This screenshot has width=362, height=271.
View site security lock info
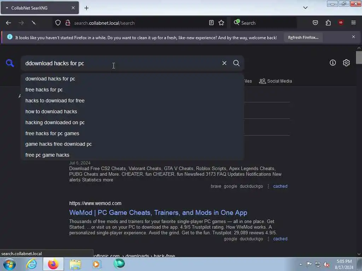coord(68,23)
